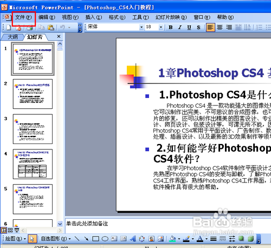Toggle Bold formatting button
The width and height of the screenshot is (271, 248).
(x=171, y=28)
